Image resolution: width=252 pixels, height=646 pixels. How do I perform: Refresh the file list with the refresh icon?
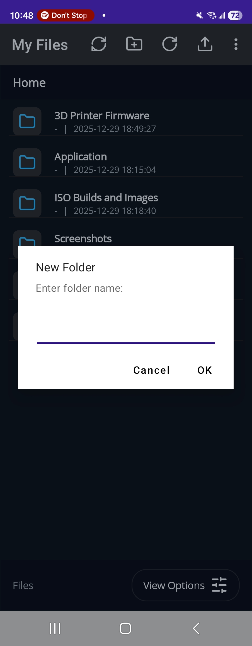pyautogui.click(x=169, y=44)
